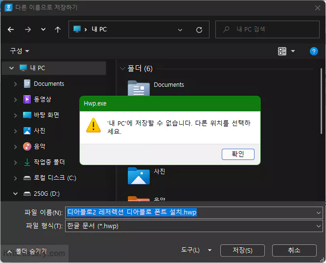Expand the Documents tree node
This screenshot has width=326, height=263.
coord(15,84)
